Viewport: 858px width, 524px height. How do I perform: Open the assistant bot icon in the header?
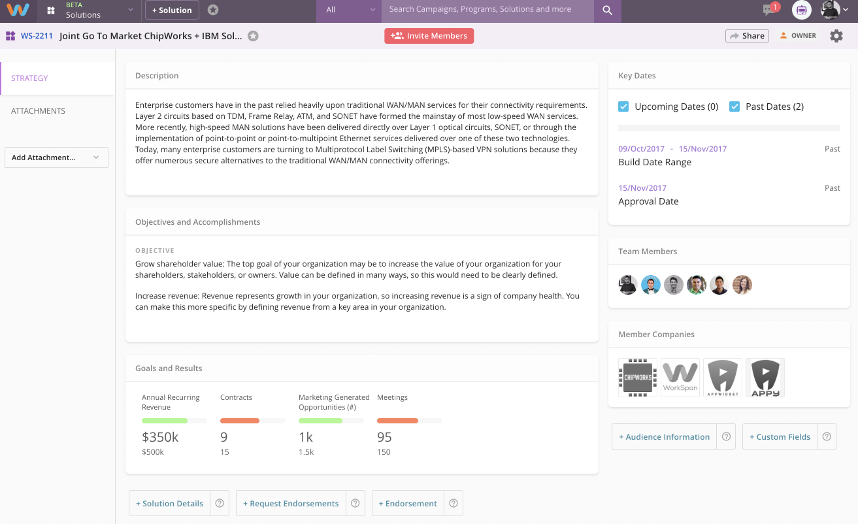tap(801, 10)
